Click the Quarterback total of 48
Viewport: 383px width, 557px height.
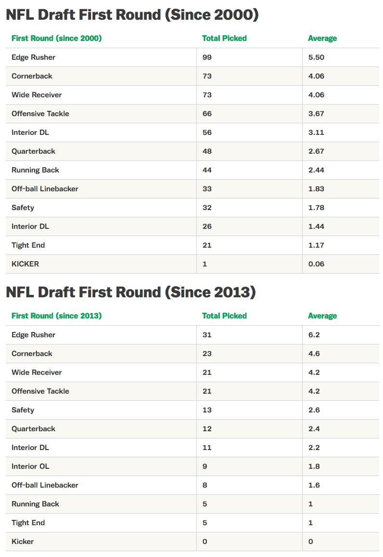tap(207, 151)
